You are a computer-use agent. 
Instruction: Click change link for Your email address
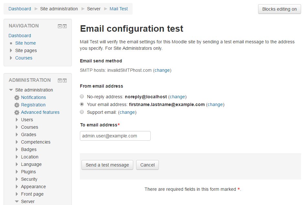[x=215, y=104]
